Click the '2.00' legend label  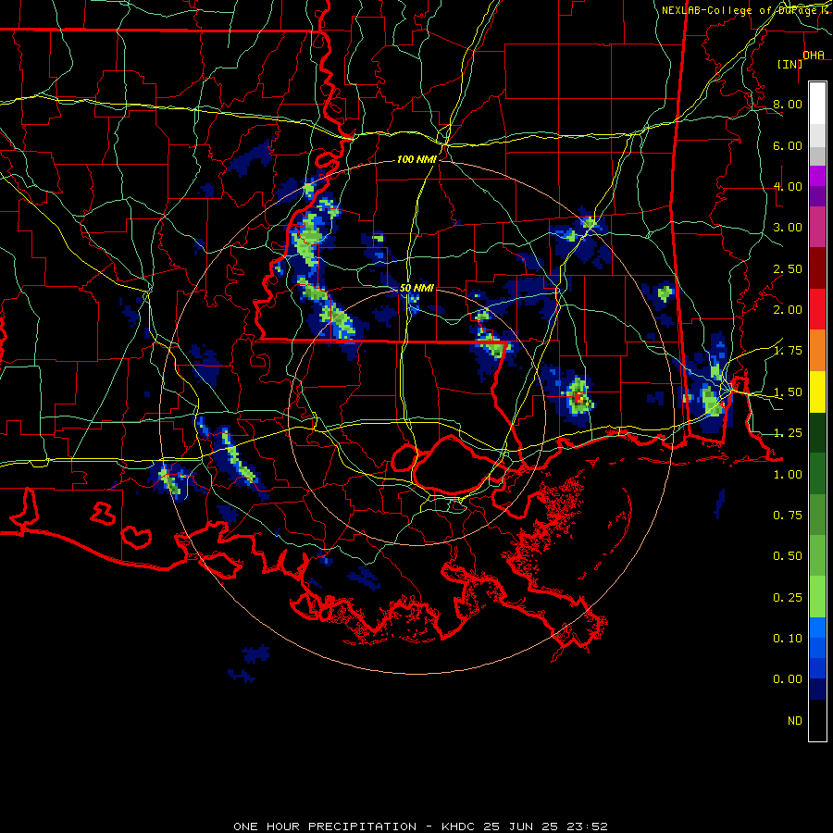point(788,310)
